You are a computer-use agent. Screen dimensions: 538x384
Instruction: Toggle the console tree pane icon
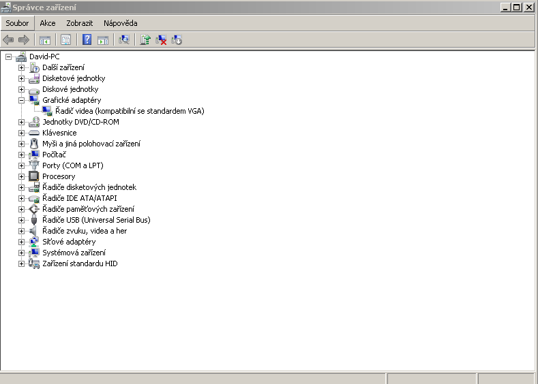click(x=45, y=40)
